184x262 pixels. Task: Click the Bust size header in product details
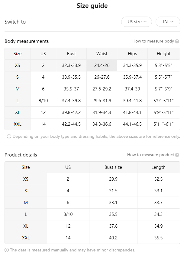113,167
